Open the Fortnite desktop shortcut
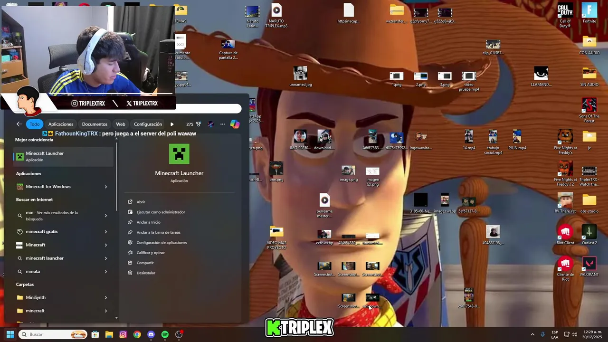Viewport: 608px width, 342px height. (x=589, y=13)
